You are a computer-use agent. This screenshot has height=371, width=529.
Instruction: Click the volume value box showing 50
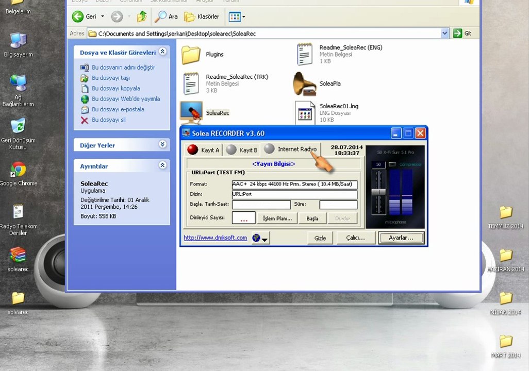[x=378, y=164]
